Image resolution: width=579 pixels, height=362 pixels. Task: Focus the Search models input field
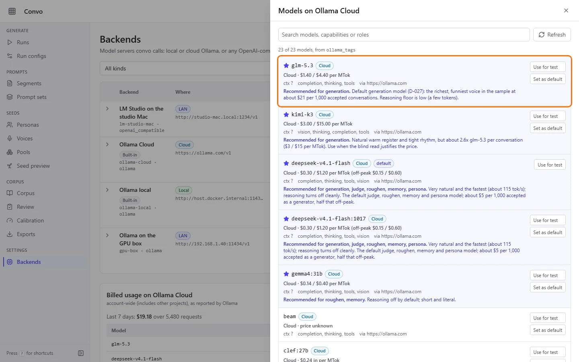[x=404, y=35]
